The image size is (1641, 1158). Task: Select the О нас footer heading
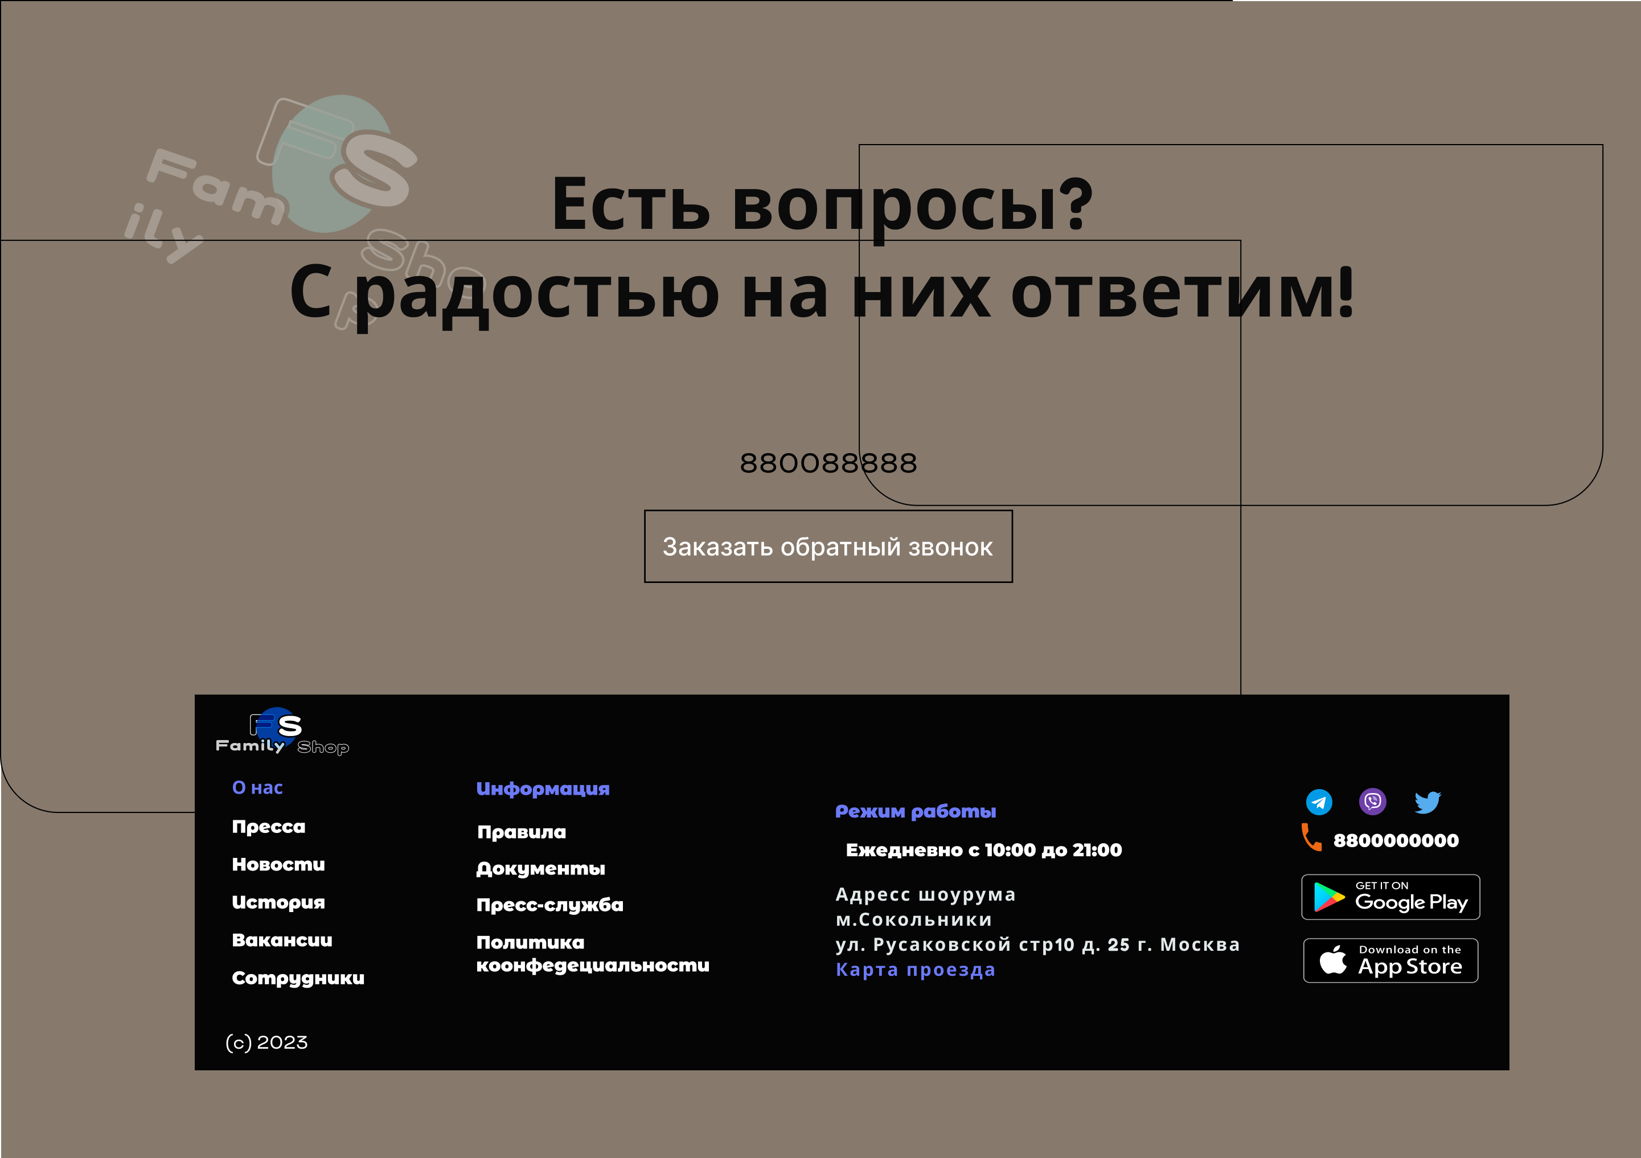click(x=257, y=788)
